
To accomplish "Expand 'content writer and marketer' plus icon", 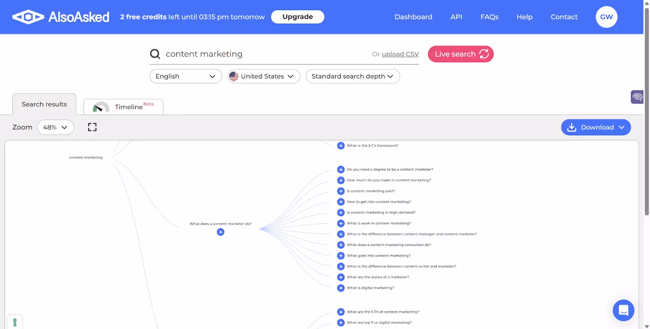I will click(341, 266).
